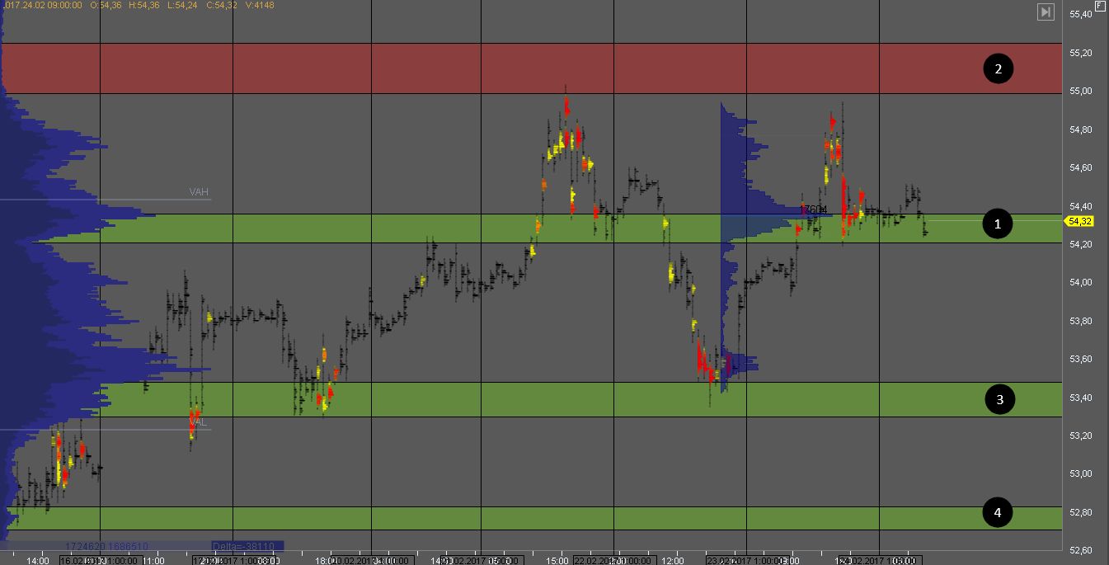Click the scroll-to-latest-bar arrow icon
The width and height of the screenshot is (1109, 565).
1046,12
